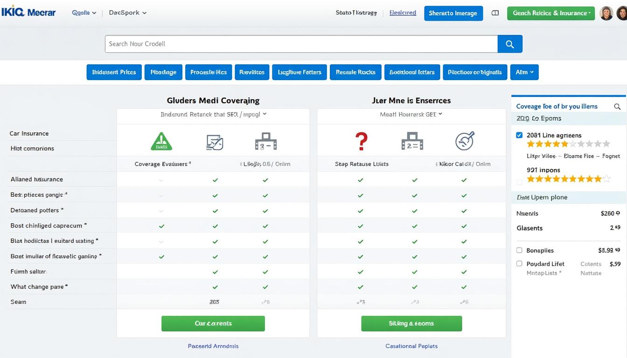Viewport: 627px width, 358px height.
Task: Expand the Indsrund Retanck plan dropdown
Action: 213,114
